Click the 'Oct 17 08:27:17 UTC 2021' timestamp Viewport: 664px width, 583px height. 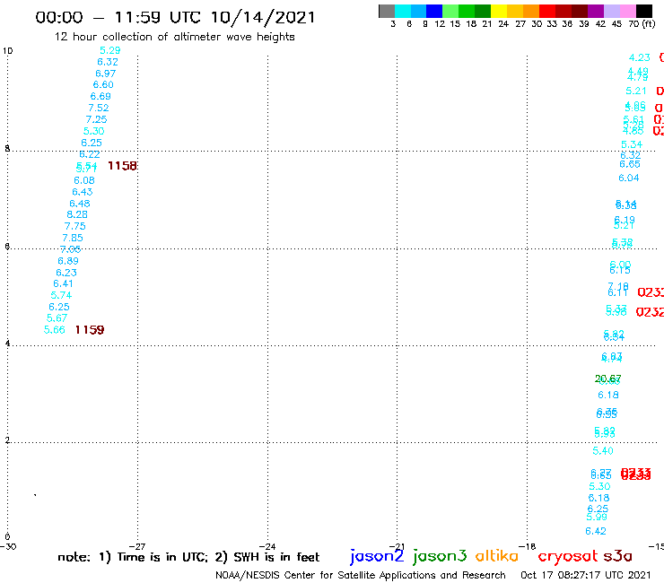(x=585, y=575)
